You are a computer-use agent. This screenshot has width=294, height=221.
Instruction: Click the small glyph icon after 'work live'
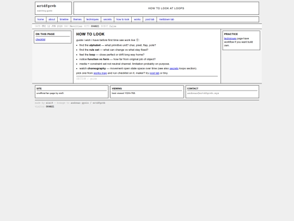pyautogui.click(x=137, y=40)
